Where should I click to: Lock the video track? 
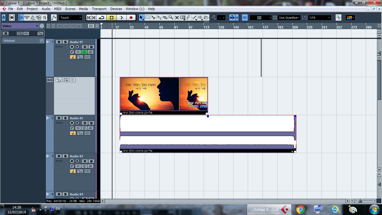coord(59,80)
